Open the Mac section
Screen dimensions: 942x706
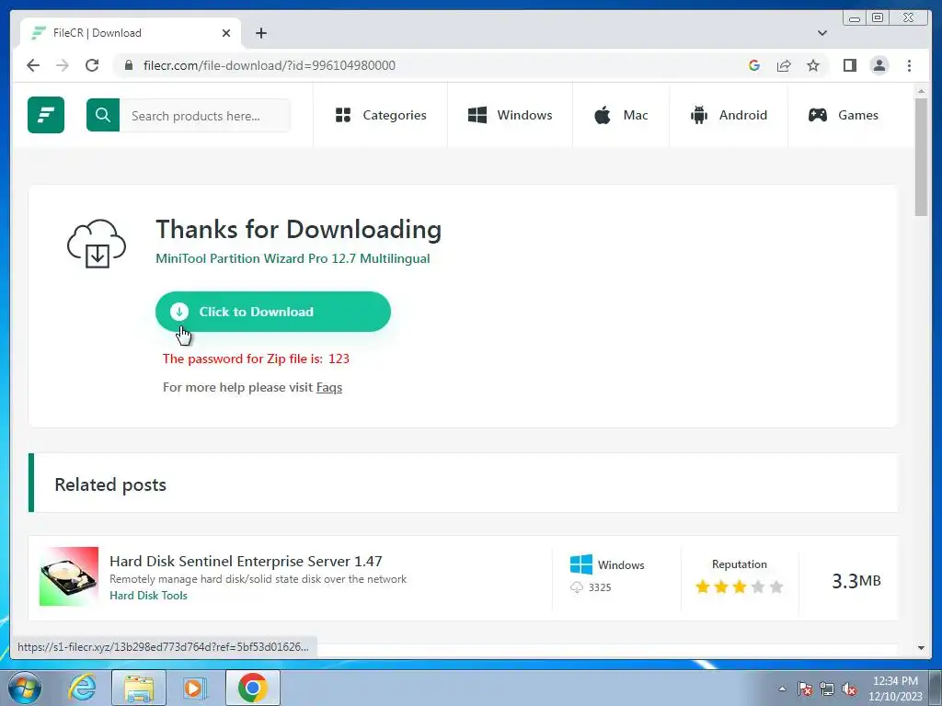(x=621, y=115)
